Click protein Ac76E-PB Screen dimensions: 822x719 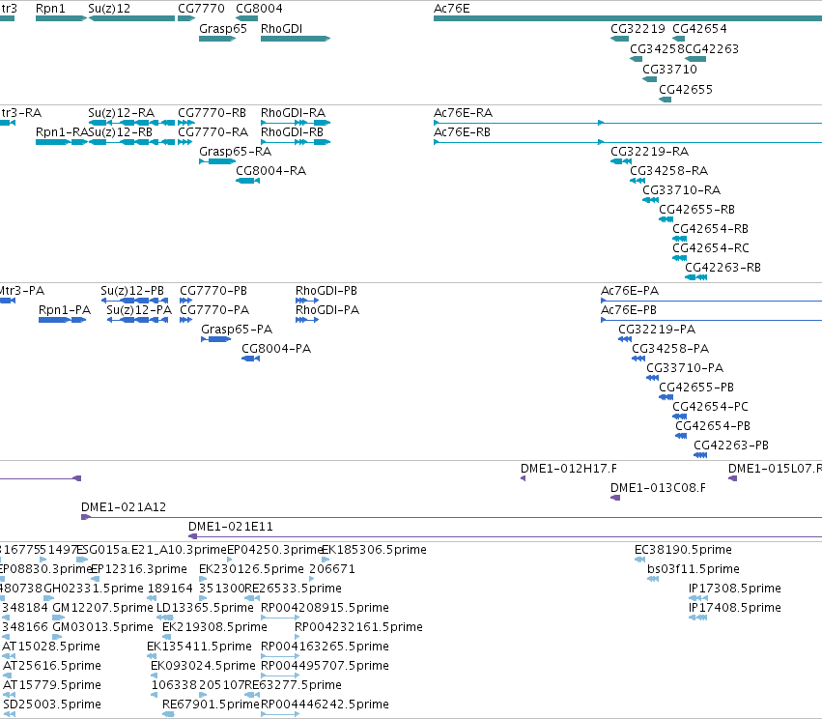pos(629,310)
